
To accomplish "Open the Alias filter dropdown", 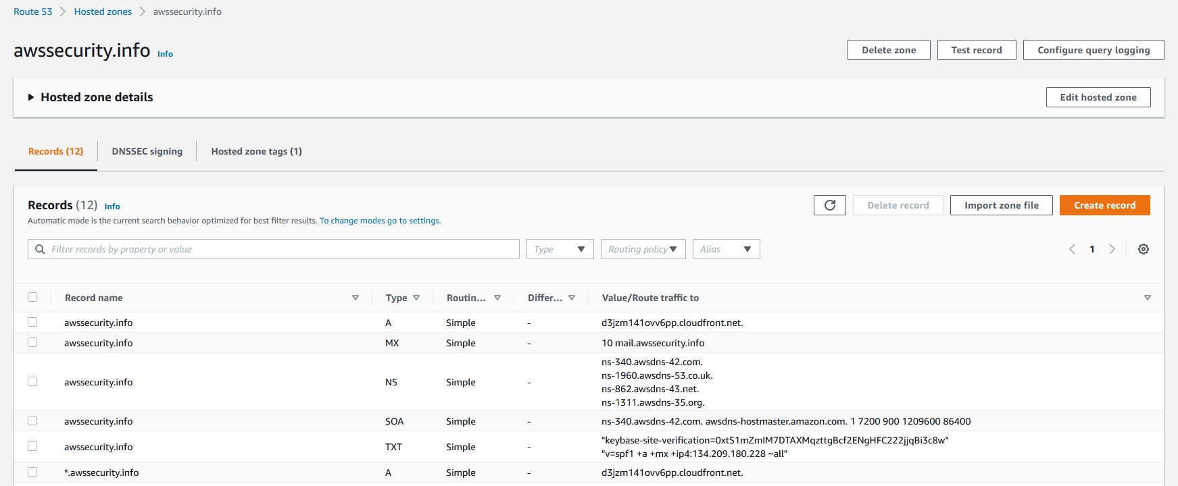I will point(726,249).
